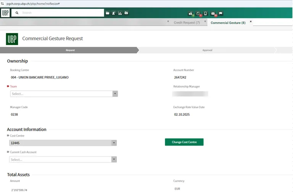Click the document icon with red badge
This screenshot has height=192, width=293.
tap(198, 13)
